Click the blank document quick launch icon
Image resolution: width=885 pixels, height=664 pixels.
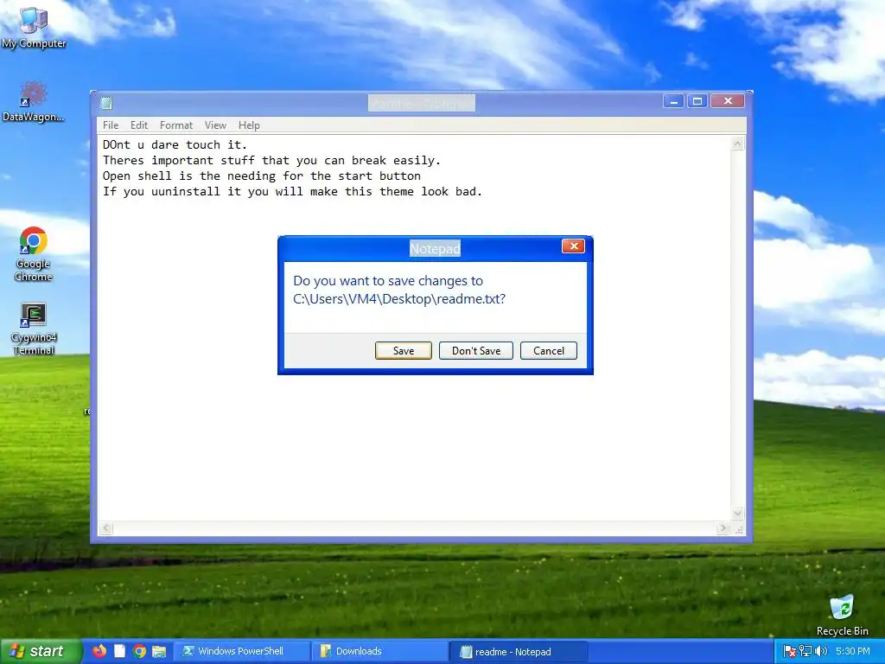coord(119,651)
